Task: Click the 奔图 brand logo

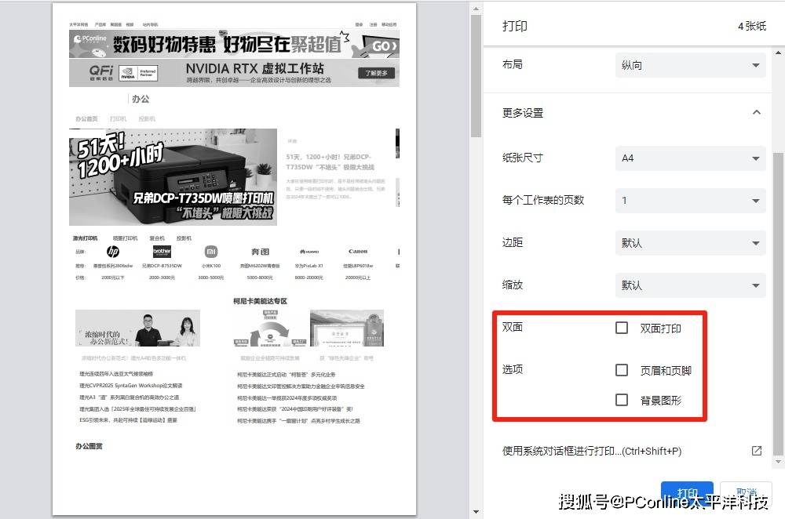Action: coord(260,252)
